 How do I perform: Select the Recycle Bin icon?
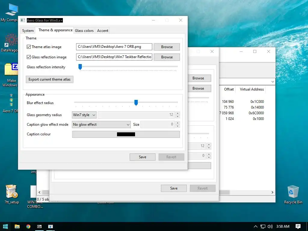293,195
